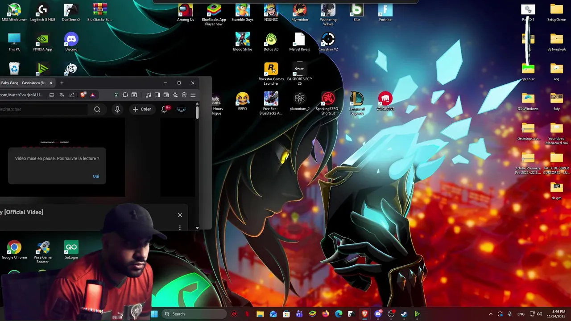Screen dimensions: 571x321
Task: Select the Marvel Rivals desktop icon
Action: [299, 42]
